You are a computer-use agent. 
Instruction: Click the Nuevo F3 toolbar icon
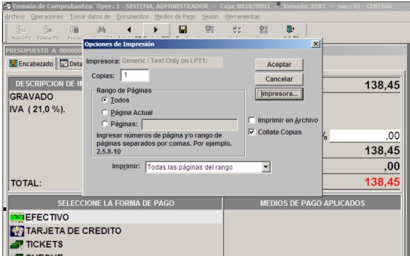pos(21,30)
